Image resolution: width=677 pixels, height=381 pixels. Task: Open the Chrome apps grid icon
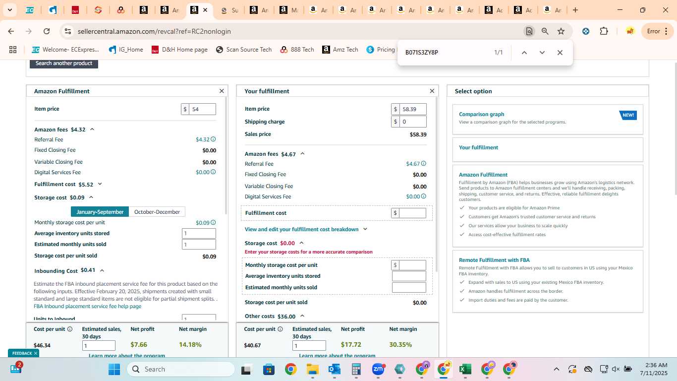coord(13,50)
